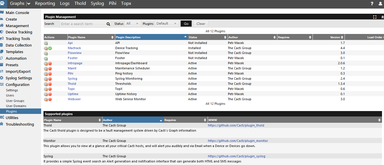Click the gear action icon for Thold

pos(46,84)
